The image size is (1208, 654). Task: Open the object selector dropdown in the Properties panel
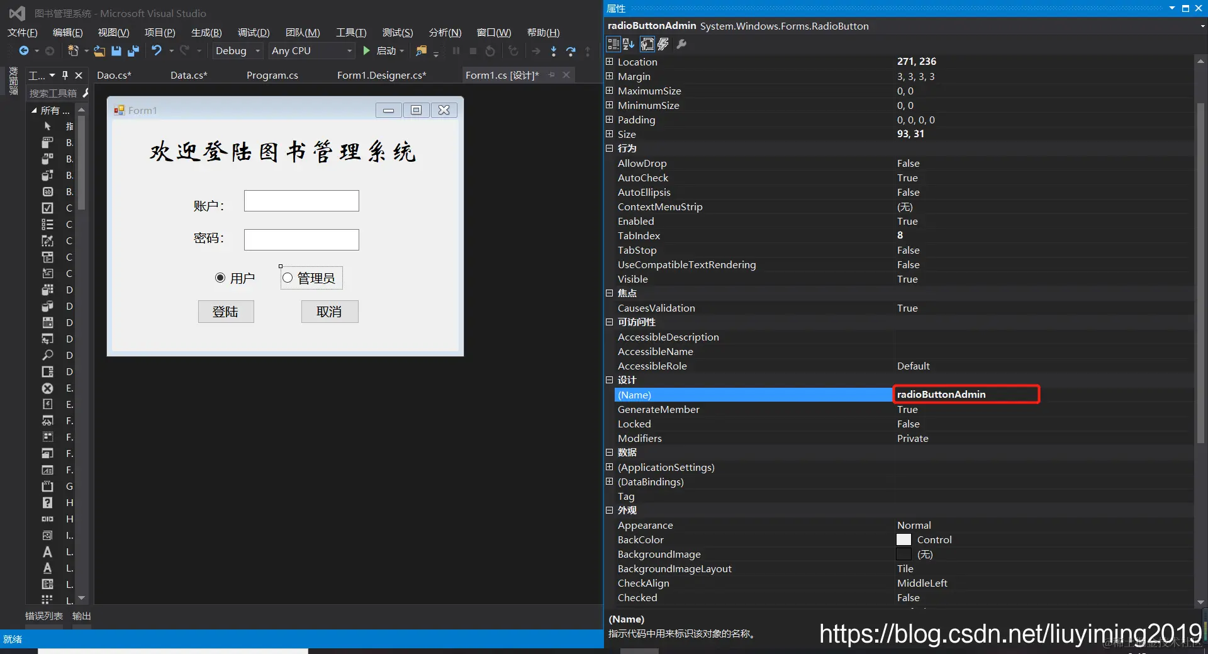(x=1202, y=26)
